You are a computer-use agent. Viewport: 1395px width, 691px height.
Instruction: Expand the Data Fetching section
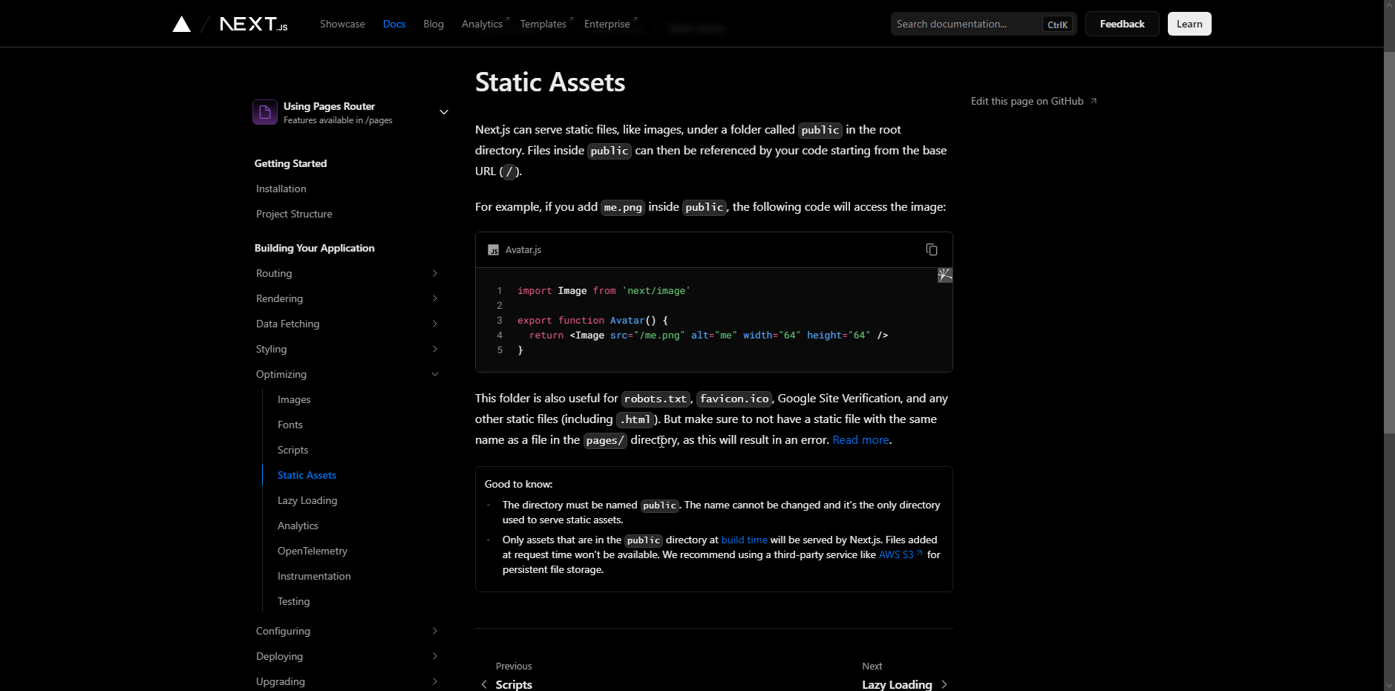[435, 324]
